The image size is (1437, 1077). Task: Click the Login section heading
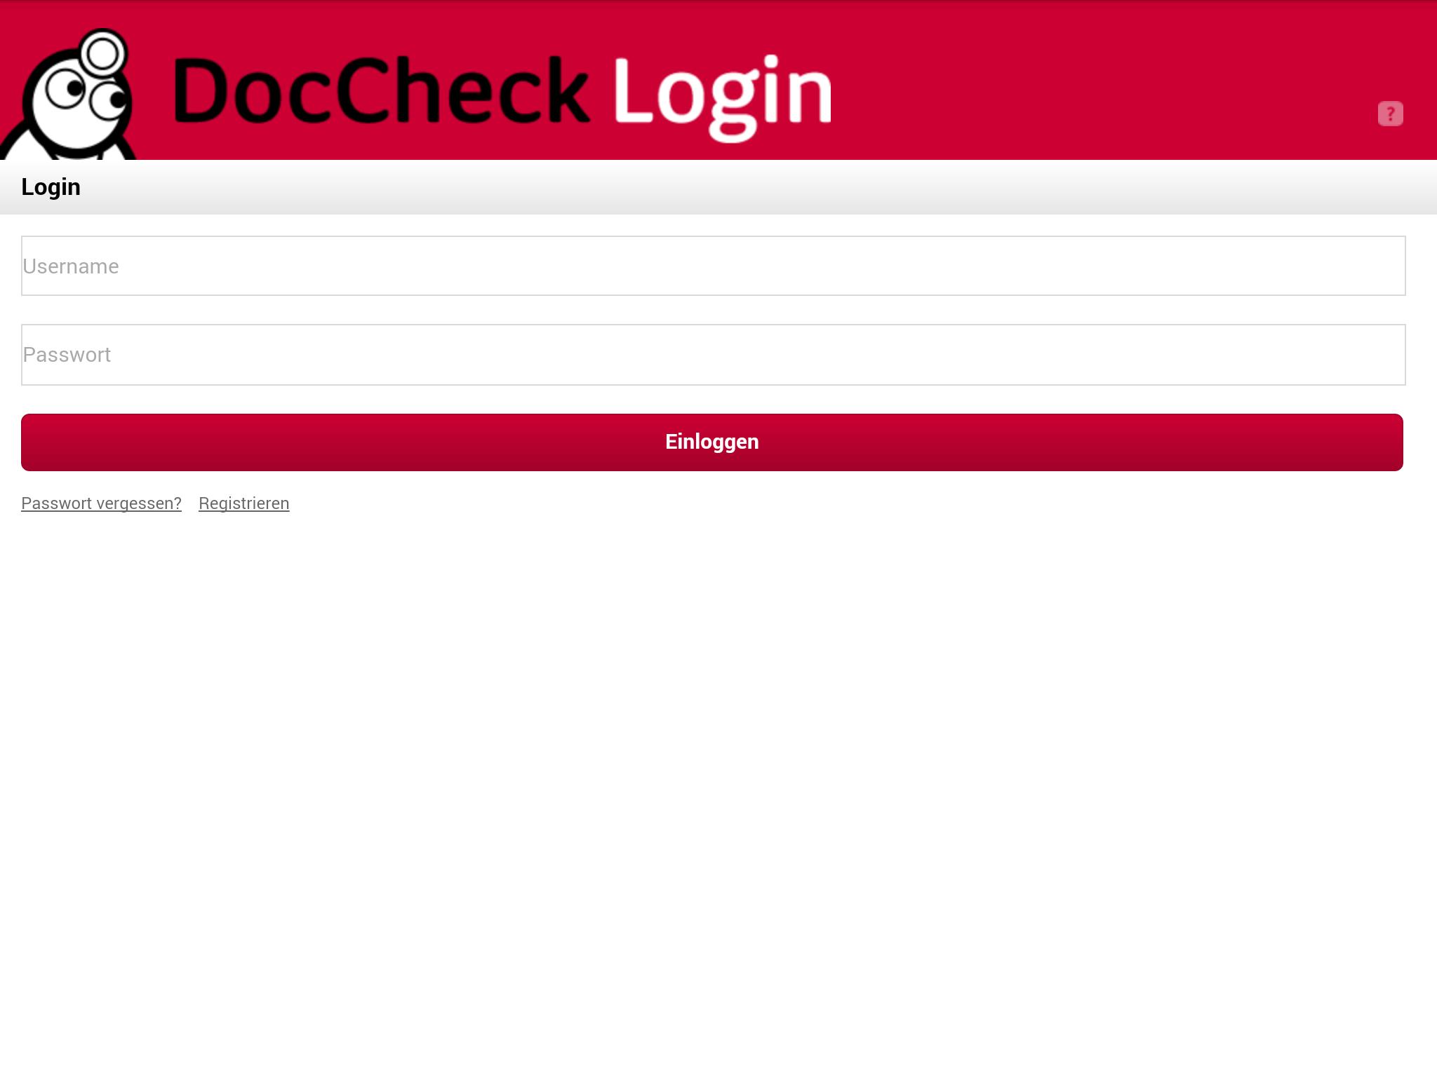(x=51, y=187)
